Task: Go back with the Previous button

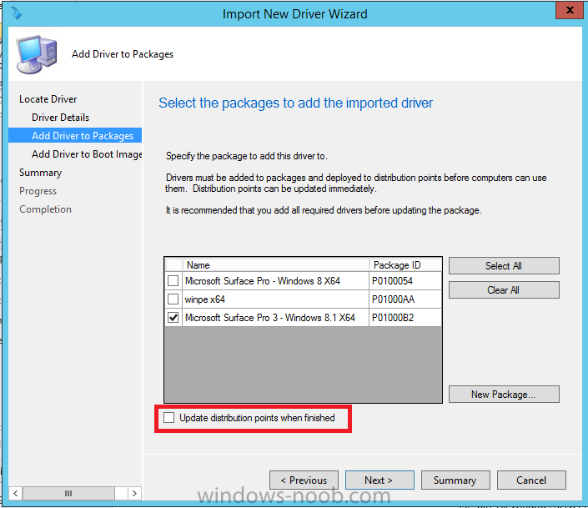Action: 304,480
